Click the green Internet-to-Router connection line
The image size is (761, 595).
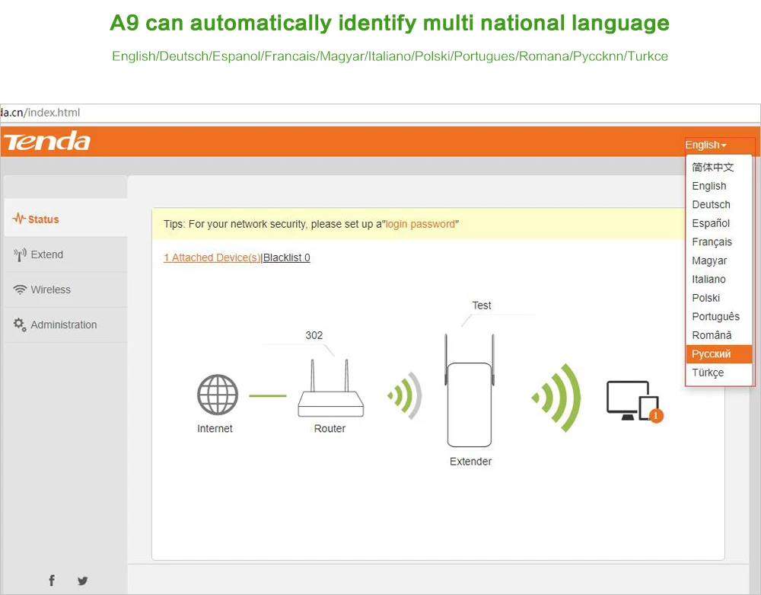pos(268,396)
